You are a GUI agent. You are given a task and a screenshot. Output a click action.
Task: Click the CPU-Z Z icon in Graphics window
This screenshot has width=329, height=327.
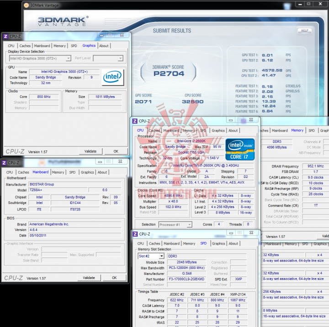5,36
